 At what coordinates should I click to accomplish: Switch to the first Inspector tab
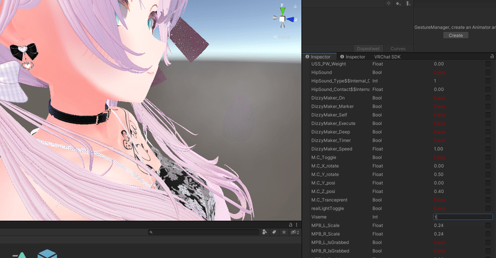point(318,57)
